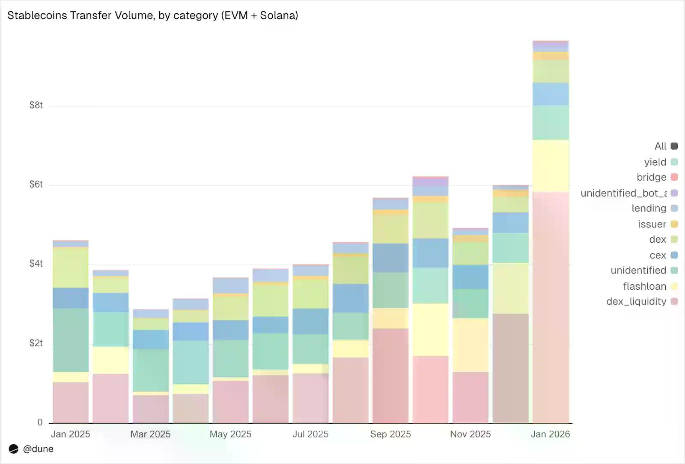Click the unidentified legend color square

click(674, 270)
